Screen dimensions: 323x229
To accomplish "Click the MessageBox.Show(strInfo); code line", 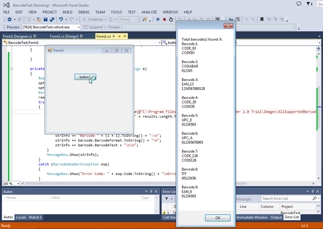I will pyautogui.click(x=73, y=155).
